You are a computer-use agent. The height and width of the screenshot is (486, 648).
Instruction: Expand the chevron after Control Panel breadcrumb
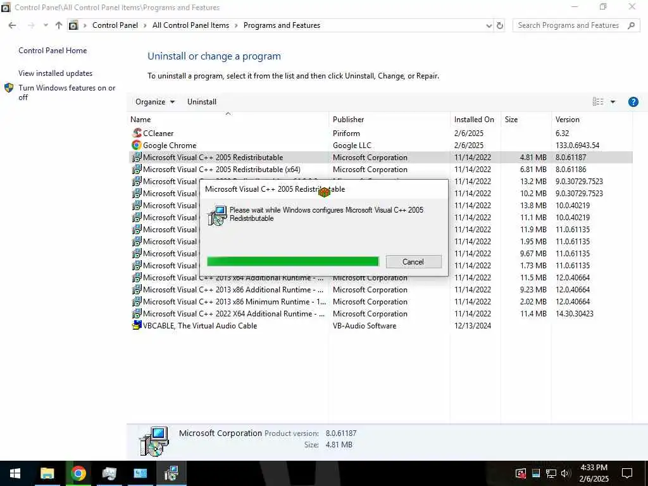(145, 25)
